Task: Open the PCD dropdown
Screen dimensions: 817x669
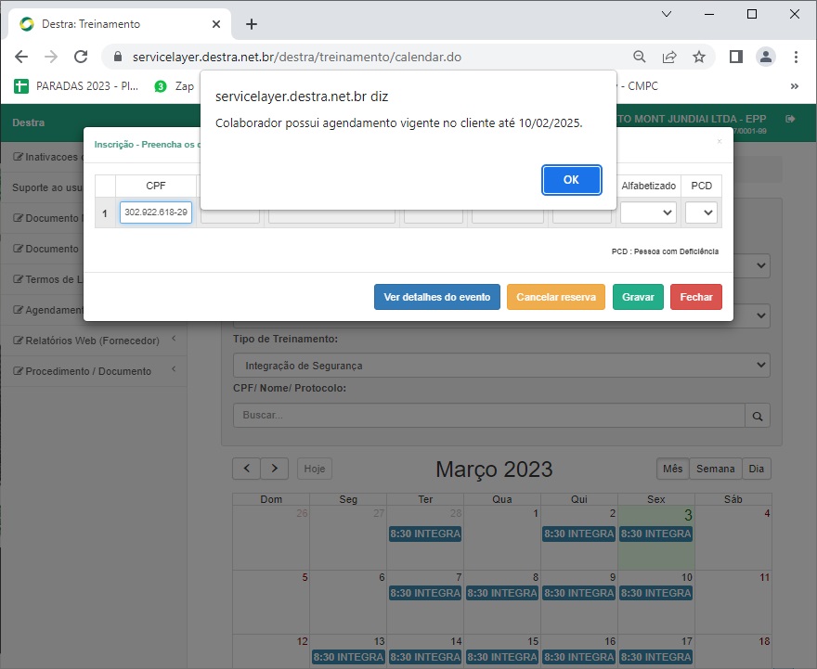Action: (701, 213)
